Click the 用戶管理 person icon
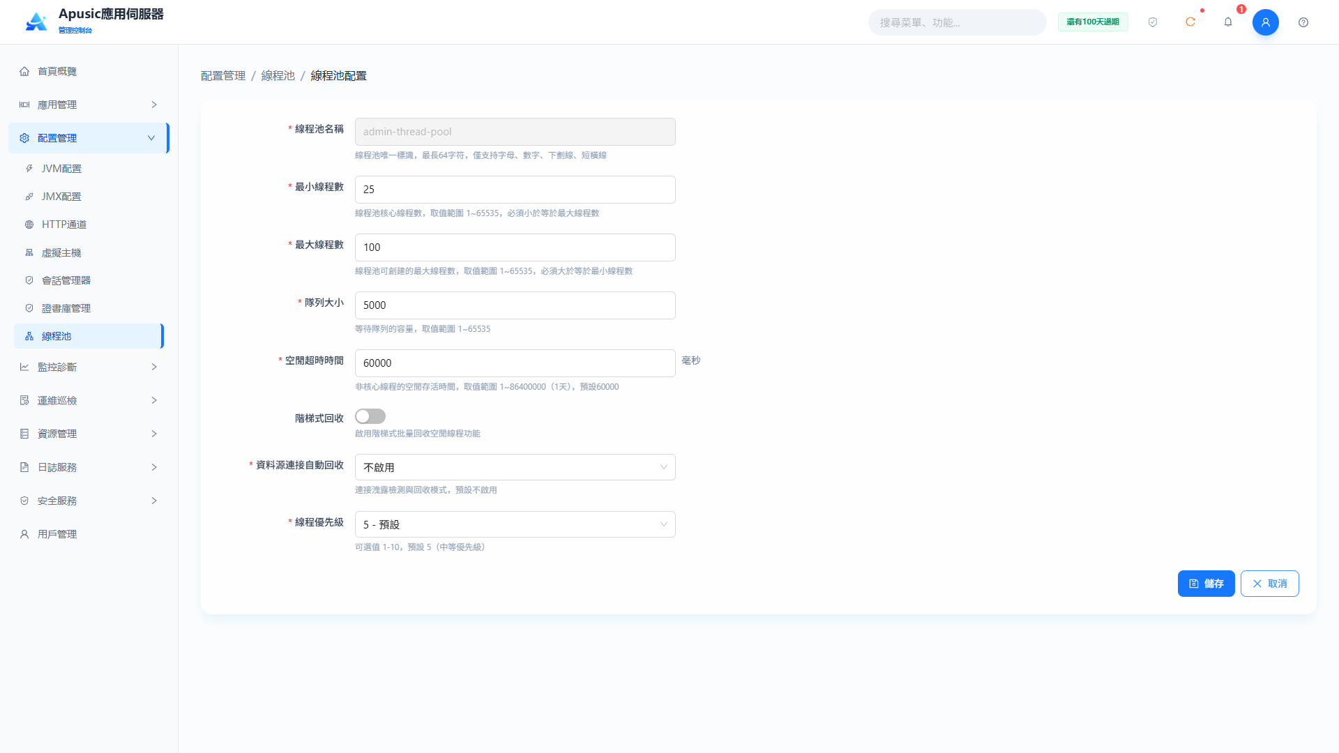 pos(24,534)
